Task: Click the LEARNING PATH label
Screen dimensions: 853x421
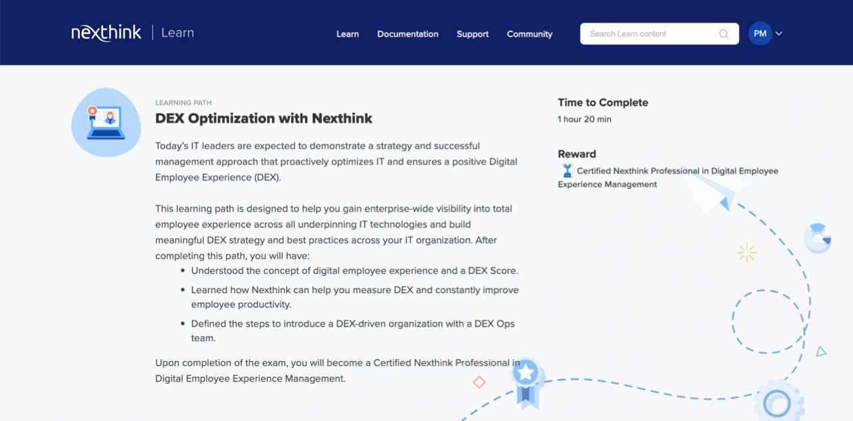Action: (183, 102)
